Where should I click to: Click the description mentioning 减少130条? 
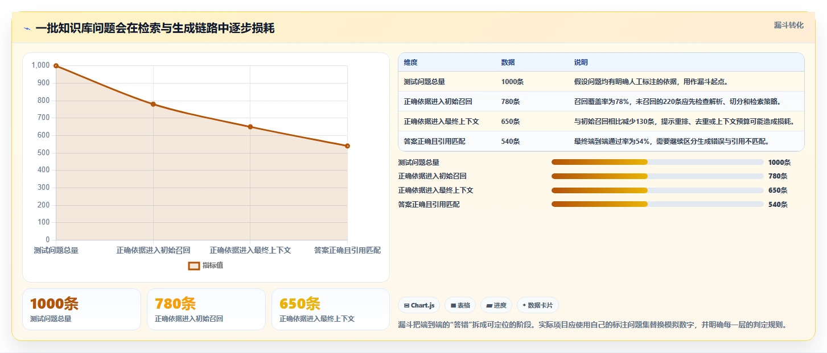coord(684,122)
